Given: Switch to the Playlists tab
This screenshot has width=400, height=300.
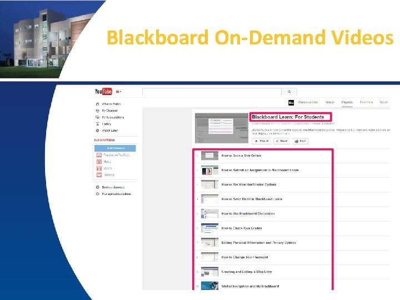Looking at the screenshot, I should 347,102.
